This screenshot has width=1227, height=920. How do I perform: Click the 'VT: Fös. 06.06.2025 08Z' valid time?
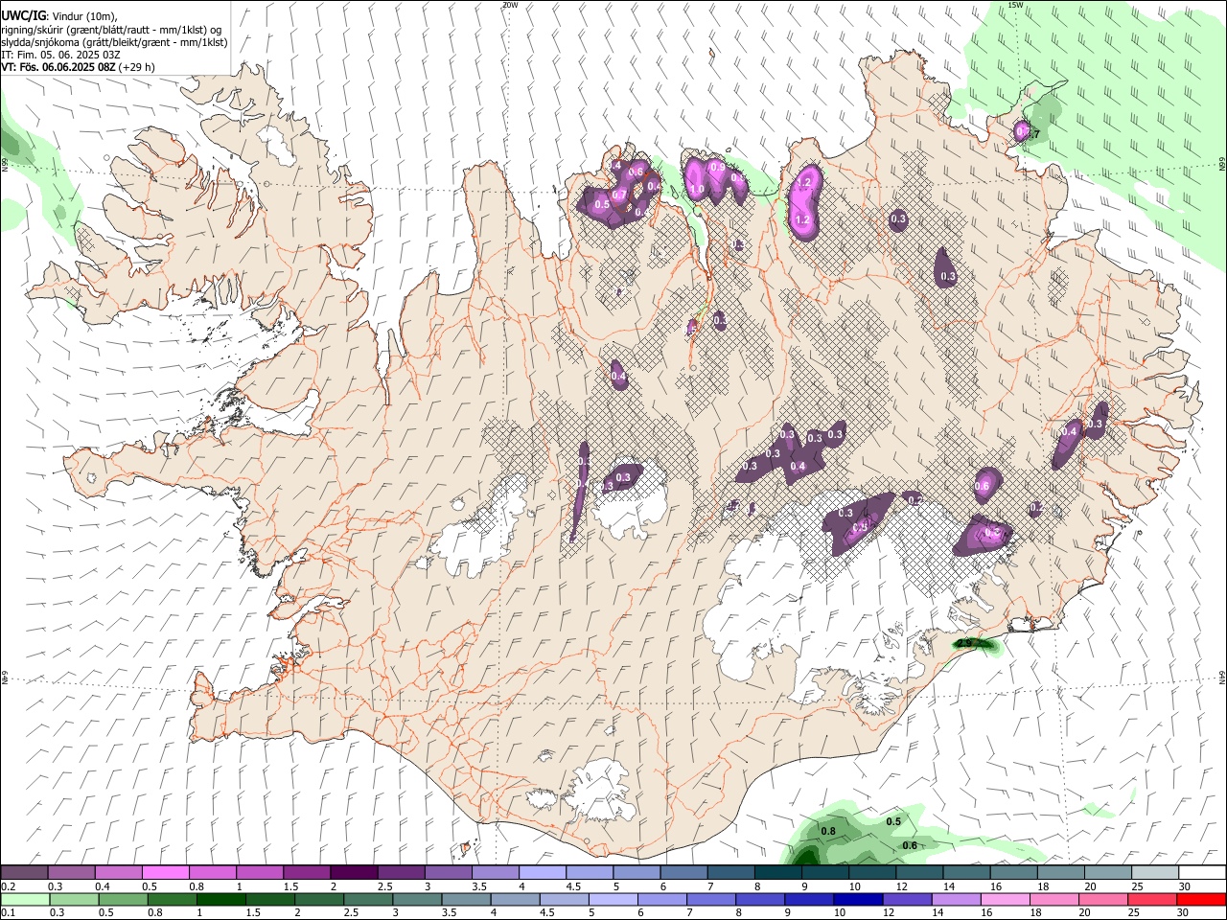58,67
